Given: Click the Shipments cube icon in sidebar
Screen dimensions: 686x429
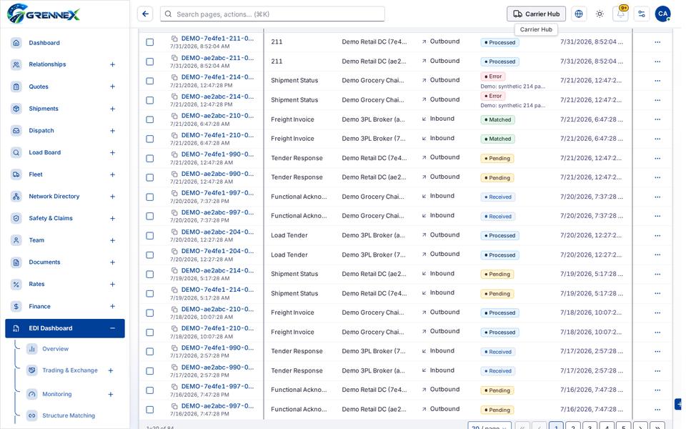Looking at the screenshot, I should point(16,109).
